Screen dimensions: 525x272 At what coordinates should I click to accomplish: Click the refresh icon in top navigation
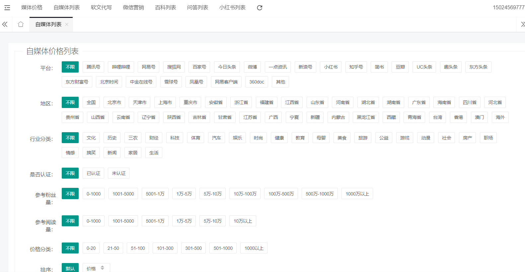(x=260, y=8)
